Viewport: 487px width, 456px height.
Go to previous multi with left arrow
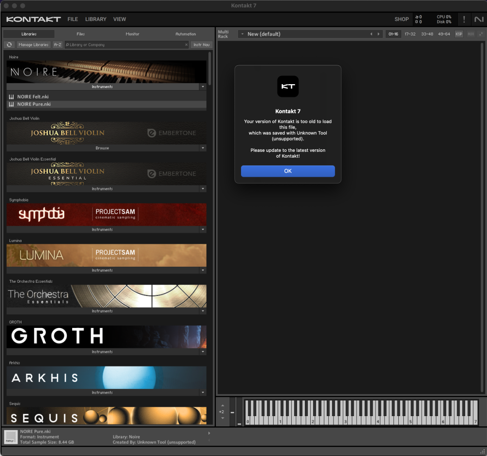(371, 34)
